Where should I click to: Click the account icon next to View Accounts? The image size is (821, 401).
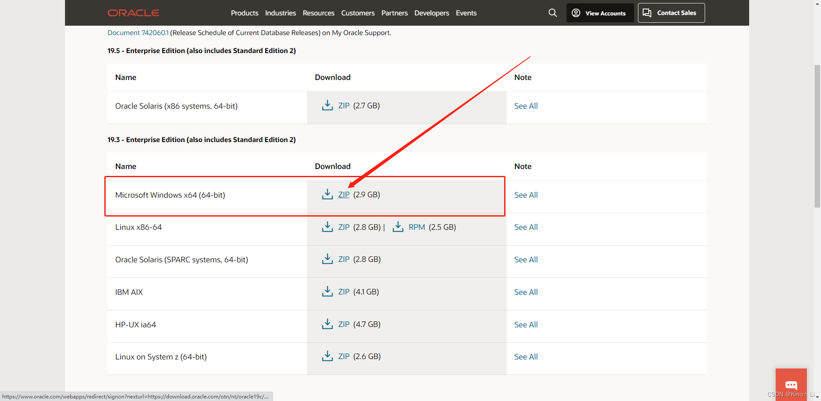577,13
